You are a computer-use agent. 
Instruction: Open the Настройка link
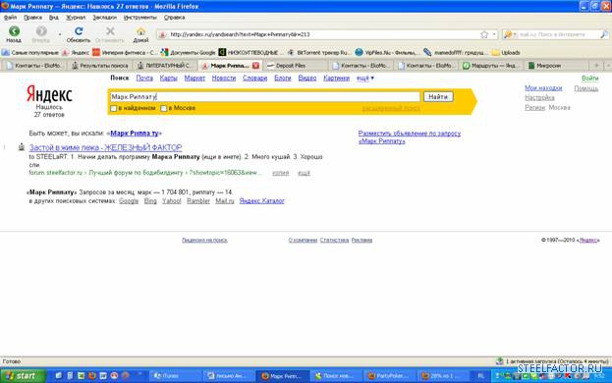click(539, 97)
